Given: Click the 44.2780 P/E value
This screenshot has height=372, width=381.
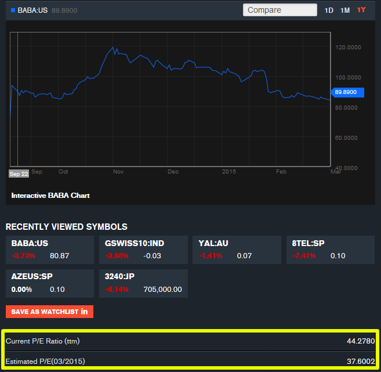Looking at the screenshot, I should 361,341.
